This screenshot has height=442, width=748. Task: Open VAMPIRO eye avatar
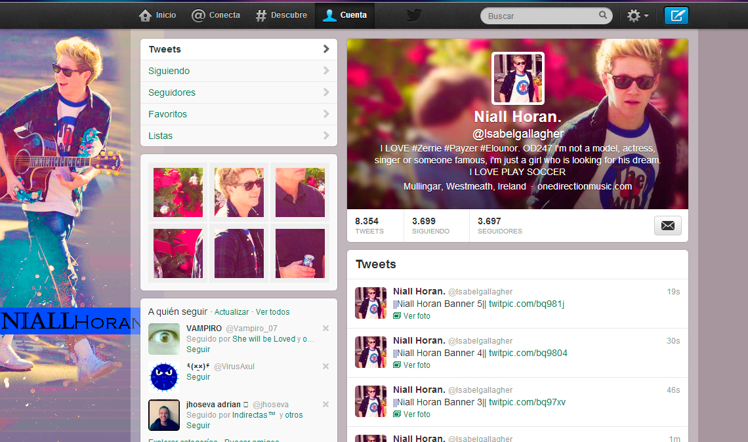pos(164,339)
